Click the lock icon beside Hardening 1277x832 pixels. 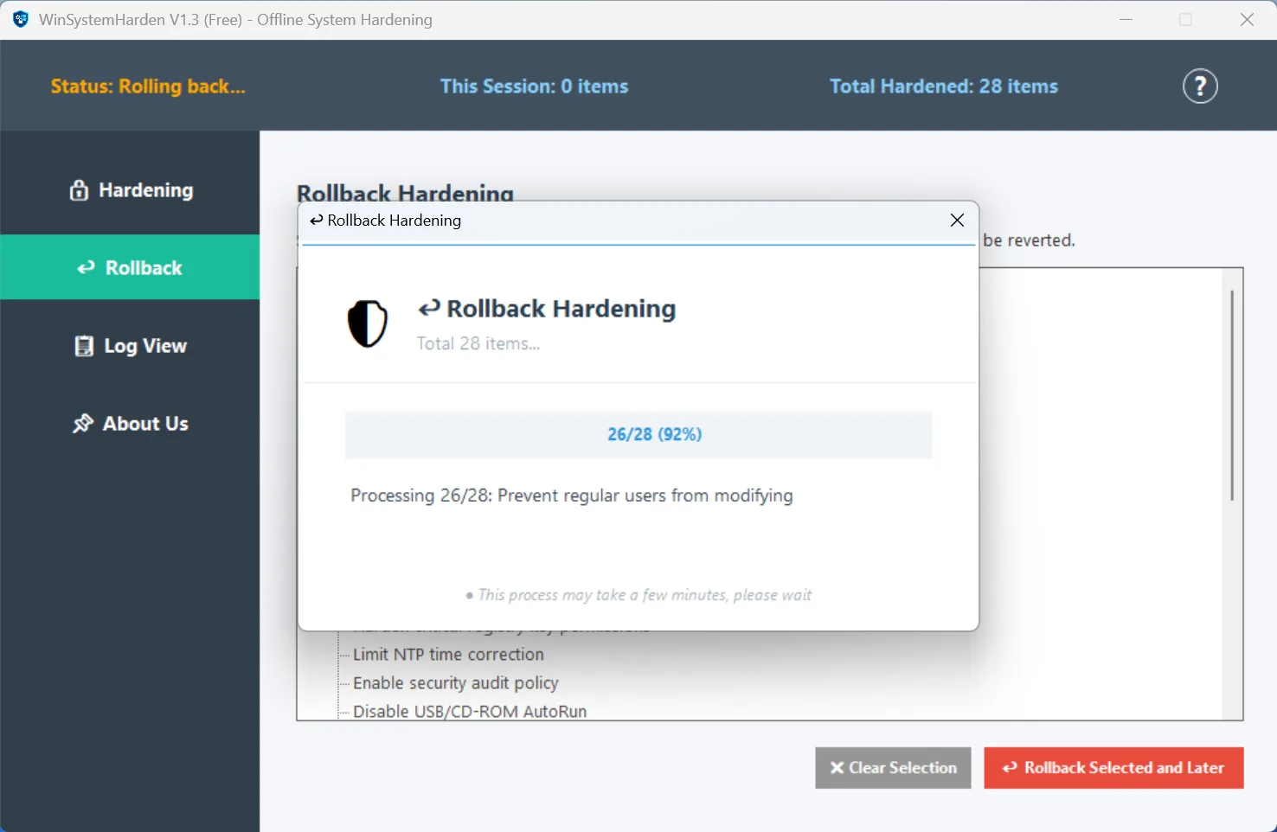79,190
